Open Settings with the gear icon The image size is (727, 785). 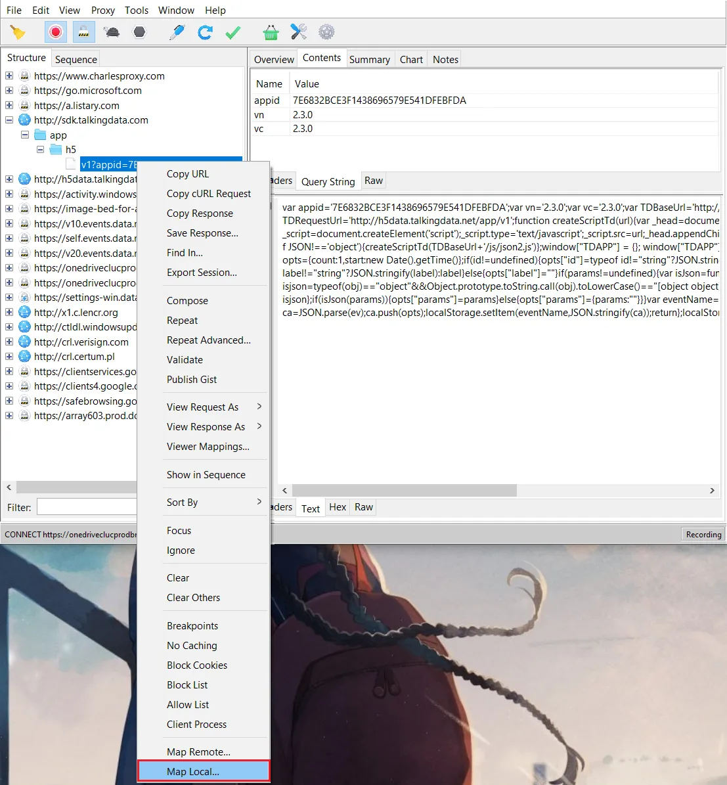tap(326, 33)
